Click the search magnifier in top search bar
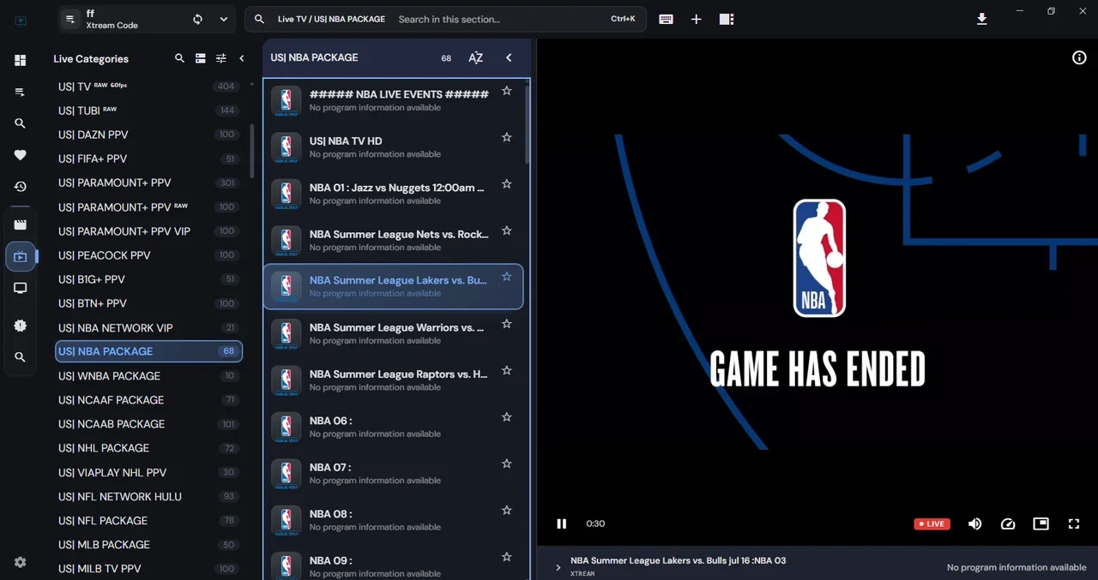The width and height of the screenshot is (1098, 580). [258, 19]
